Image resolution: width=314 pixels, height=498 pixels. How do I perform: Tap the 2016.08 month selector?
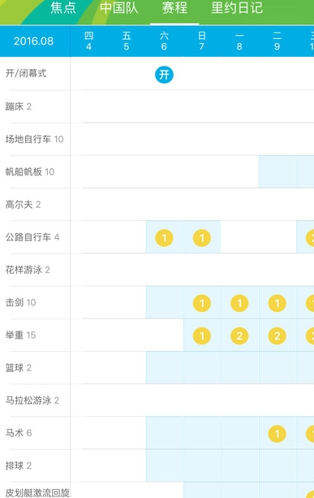pos(33,41)
